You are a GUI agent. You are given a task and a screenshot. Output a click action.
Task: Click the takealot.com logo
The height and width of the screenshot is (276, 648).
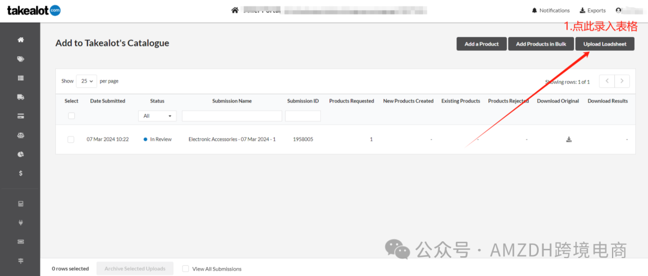[x=34, y=11]
